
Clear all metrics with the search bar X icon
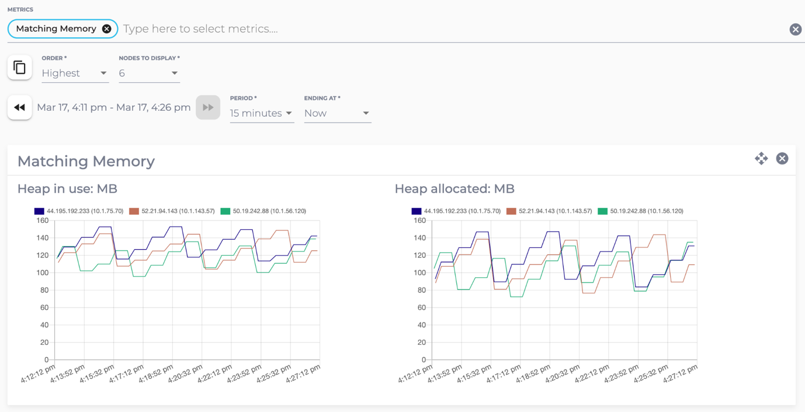tap(795, 29)
